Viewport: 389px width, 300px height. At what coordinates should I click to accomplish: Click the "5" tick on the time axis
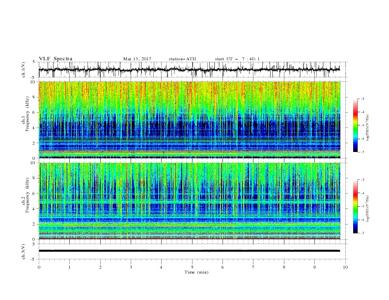[x=192, y=267]
